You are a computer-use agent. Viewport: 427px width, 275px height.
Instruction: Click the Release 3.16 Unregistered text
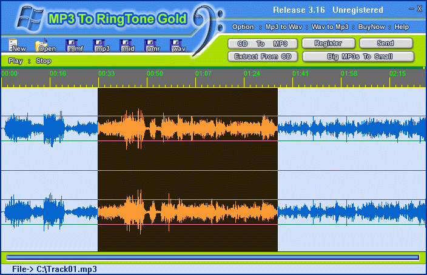pyautogui.click(x=328, y=10)
